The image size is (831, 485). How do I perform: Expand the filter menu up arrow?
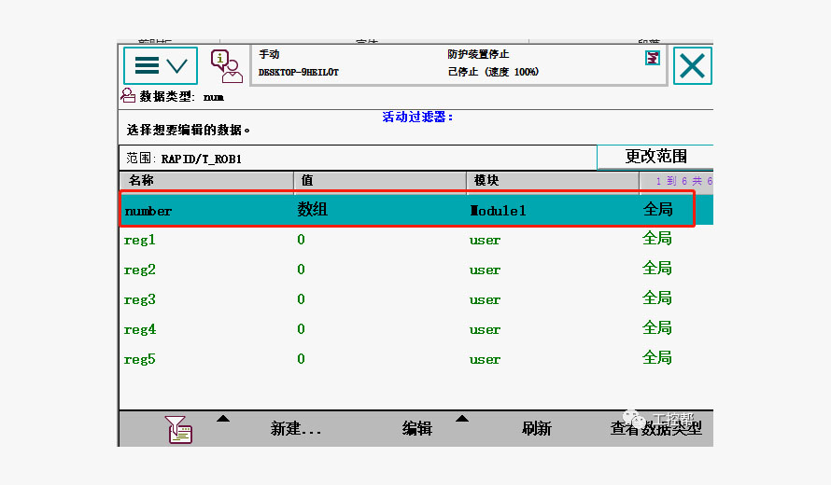tap(223, 419)
